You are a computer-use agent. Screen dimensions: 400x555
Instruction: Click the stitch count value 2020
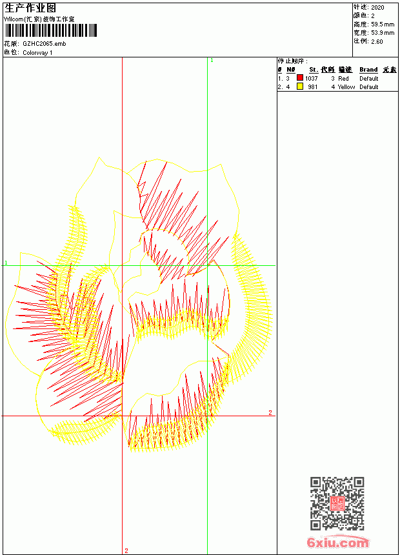pyautogui.click(x=377, y=8)
